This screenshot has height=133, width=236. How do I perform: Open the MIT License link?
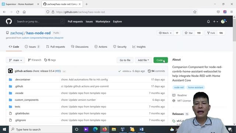[x=181, y=100]
